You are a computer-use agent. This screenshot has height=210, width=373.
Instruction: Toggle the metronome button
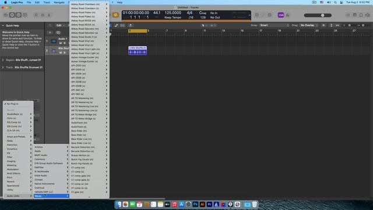tap(287, 15)
